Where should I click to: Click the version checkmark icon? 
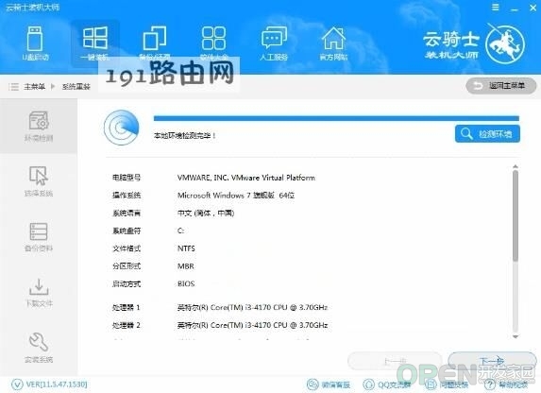pyautogui.click(x=17, y=384)
